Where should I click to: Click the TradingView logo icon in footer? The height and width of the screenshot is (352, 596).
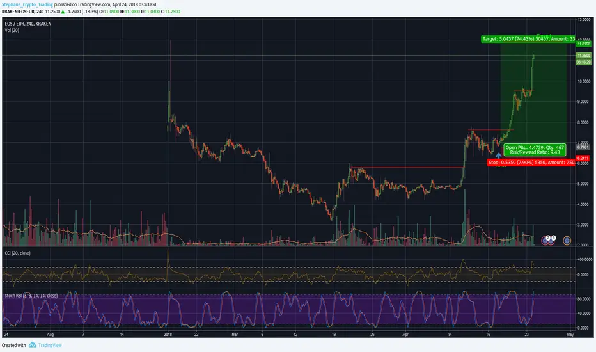[x=33, y=345]
